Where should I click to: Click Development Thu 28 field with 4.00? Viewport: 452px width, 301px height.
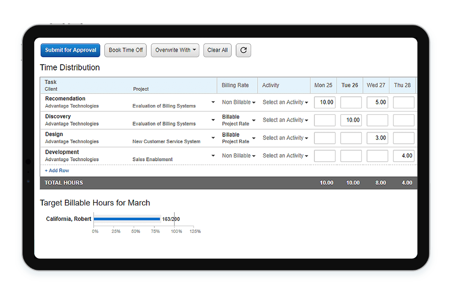point(404,156)
